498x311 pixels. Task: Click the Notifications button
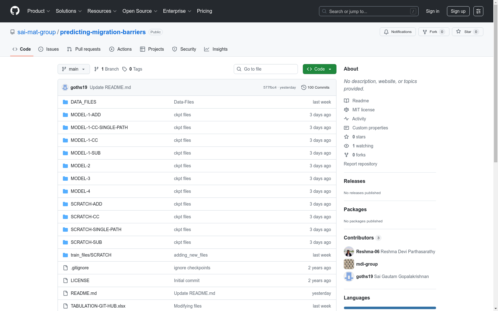pyautogui.click(x=398, y=32)
